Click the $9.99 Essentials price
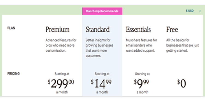The height and width of the screenshot is (102, 205). pos(141,84)
